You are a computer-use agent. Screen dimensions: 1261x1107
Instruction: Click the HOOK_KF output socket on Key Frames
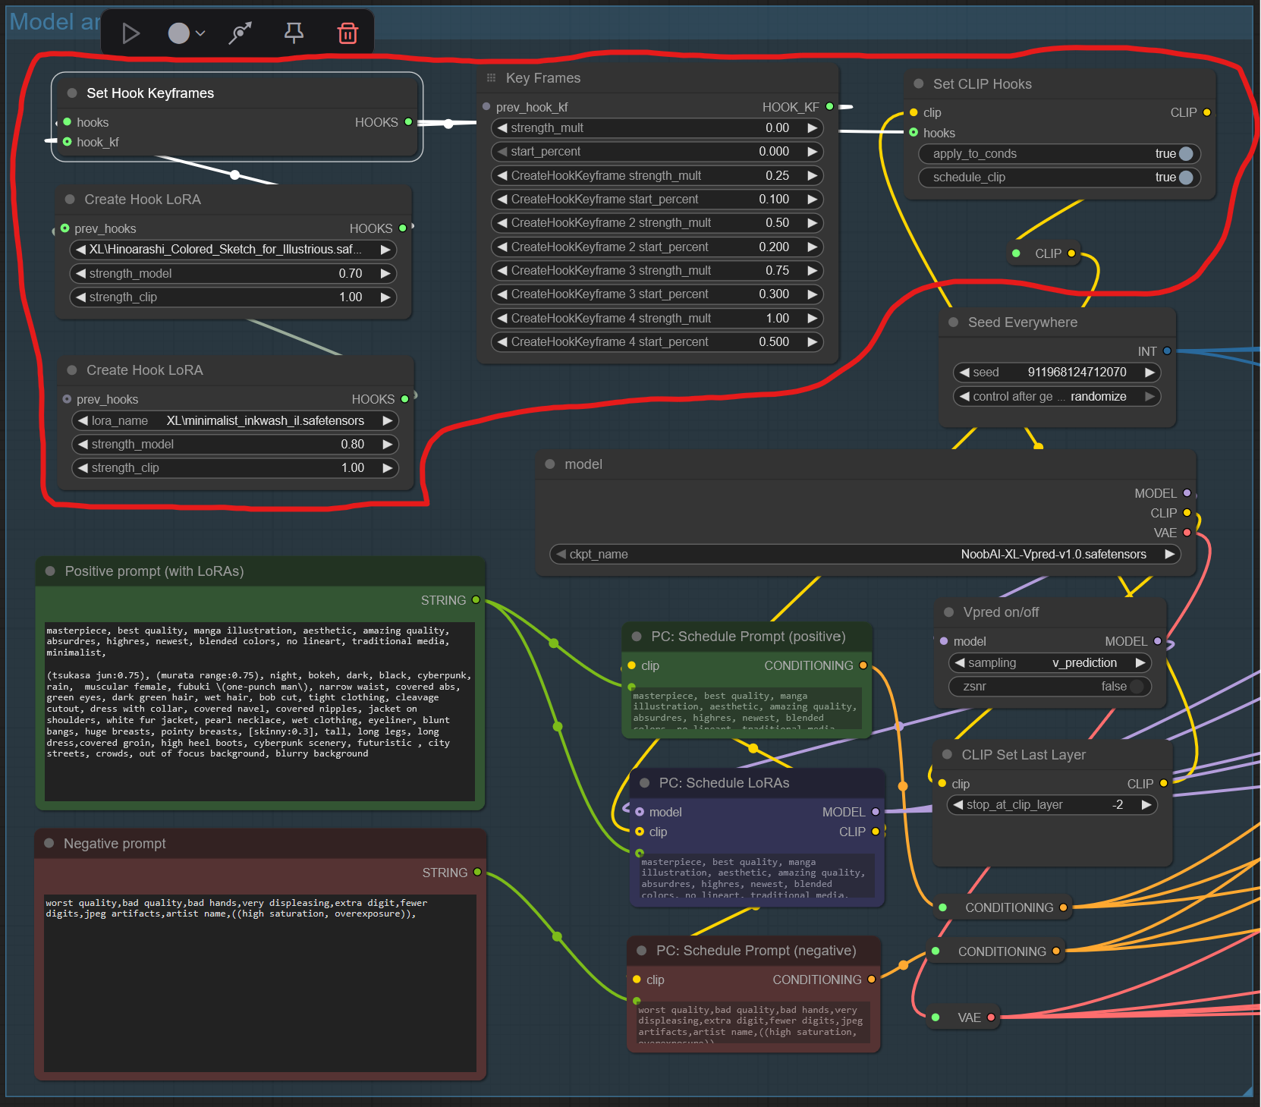point(830,107)
